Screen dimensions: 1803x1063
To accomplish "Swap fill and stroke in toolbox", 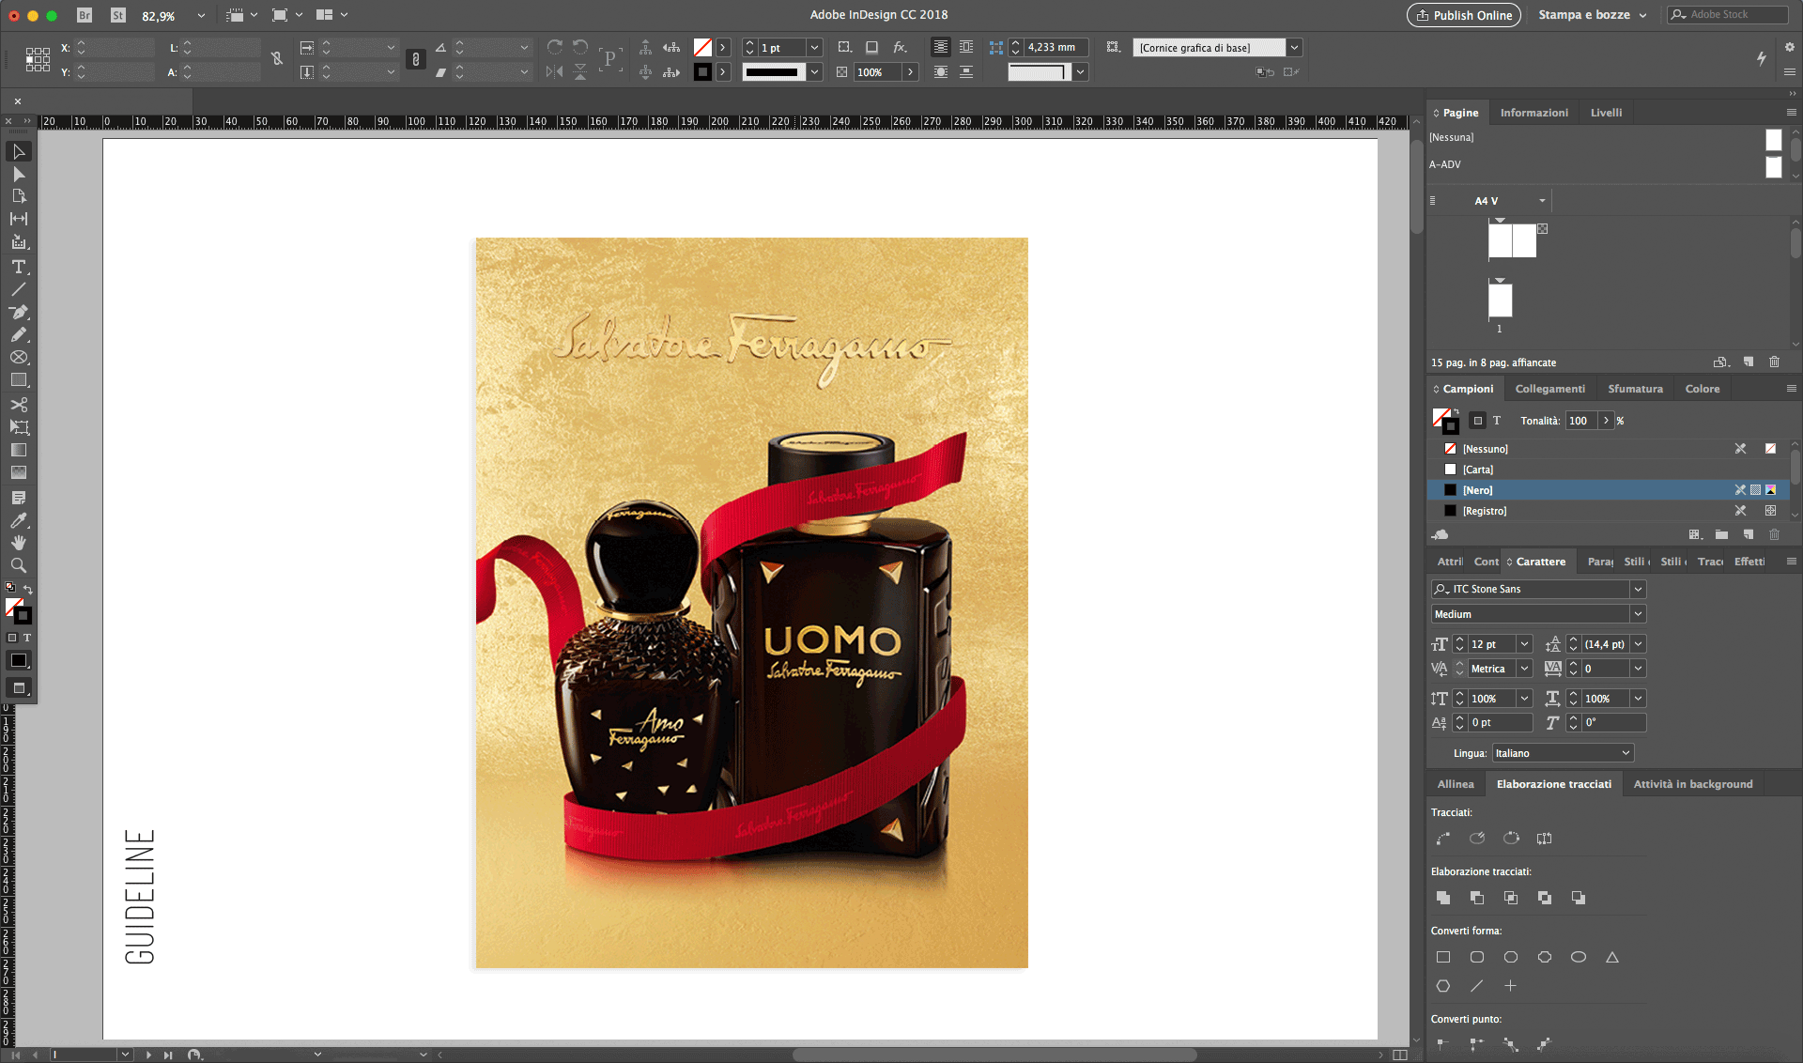I will 28,589.
